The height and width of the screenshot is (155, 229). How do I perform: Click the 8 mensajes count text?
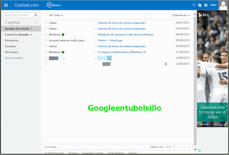51,147
